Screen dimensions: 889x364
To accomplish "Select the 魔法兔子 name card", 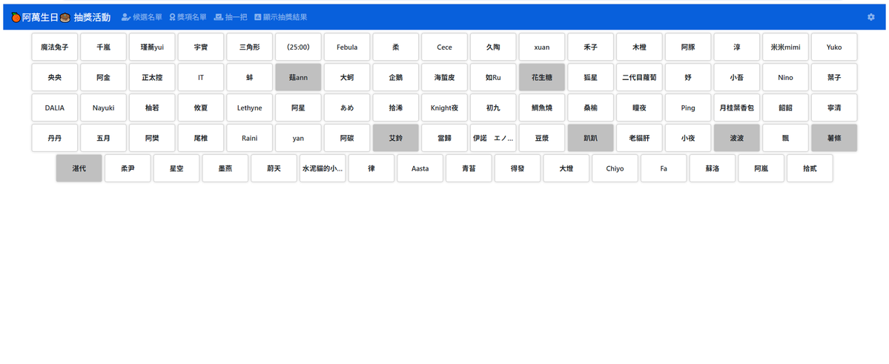I will pyautogui.click(x=55, y=47).
